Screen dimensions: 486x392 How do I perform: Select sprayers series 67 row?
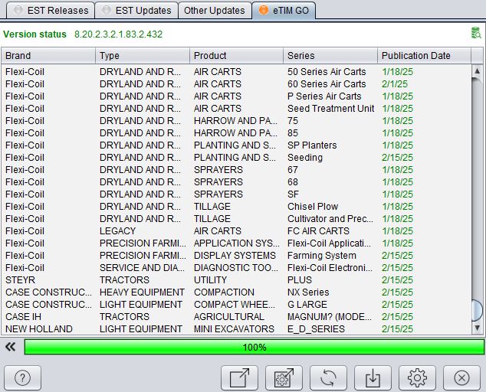[x=236, y=170]
